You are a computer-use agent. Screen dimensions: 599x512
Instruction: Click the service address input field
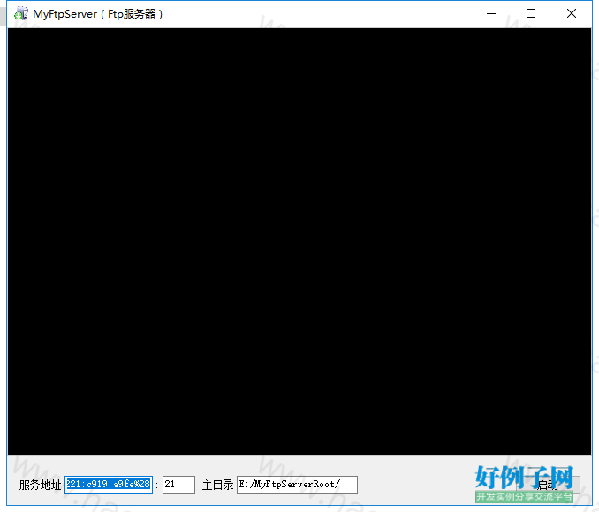click(x=109, y=485)
